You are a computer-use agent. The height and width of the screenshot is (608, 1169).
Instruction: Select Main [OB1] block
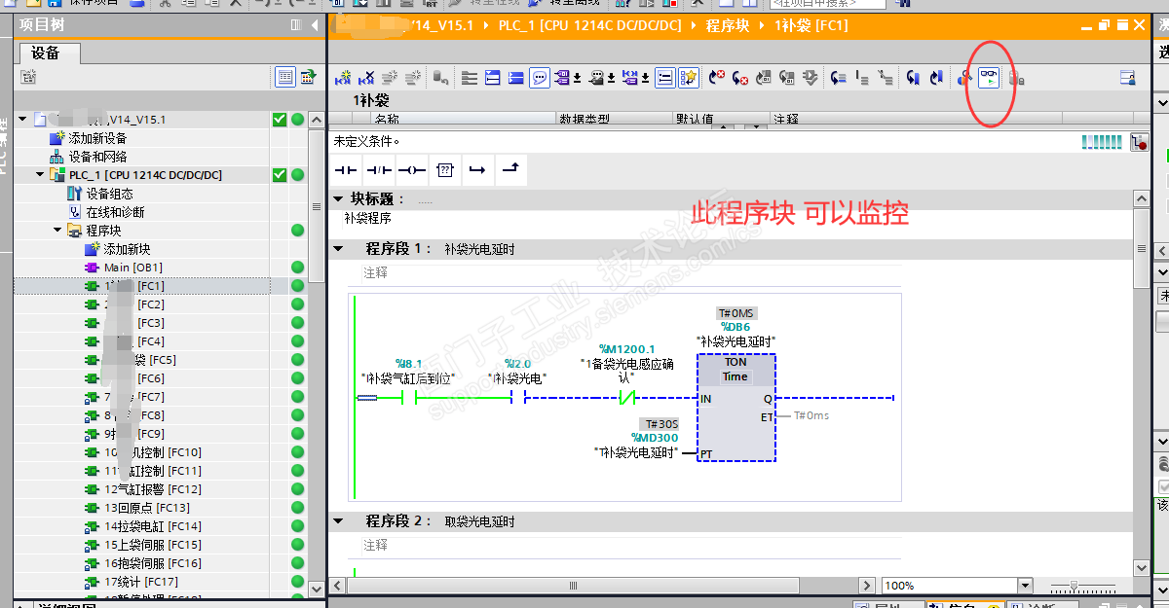coord(132,268)
